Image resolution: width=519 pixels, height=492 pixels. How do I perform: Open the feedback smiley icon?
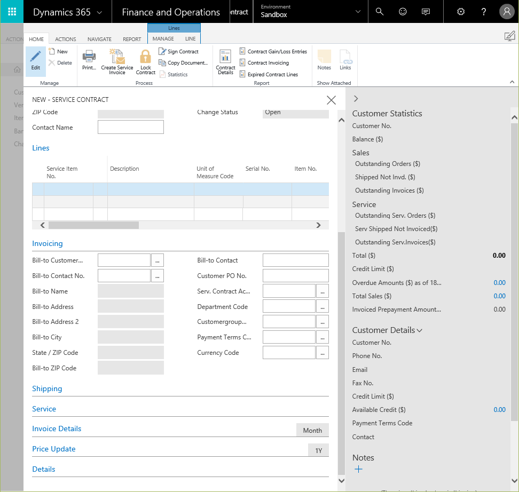click(403, 12)
